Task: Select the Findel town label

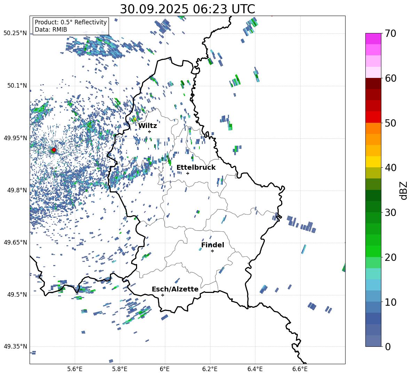Action: tap(212, 245)
